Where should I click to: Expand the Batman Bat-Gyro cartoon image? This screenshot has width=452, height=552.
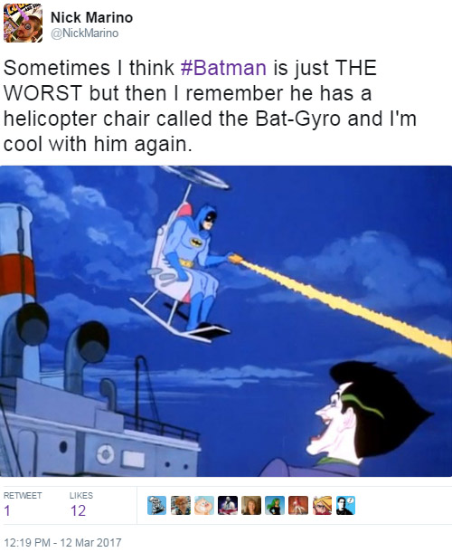pyautogui.click(x=226, y=321)
